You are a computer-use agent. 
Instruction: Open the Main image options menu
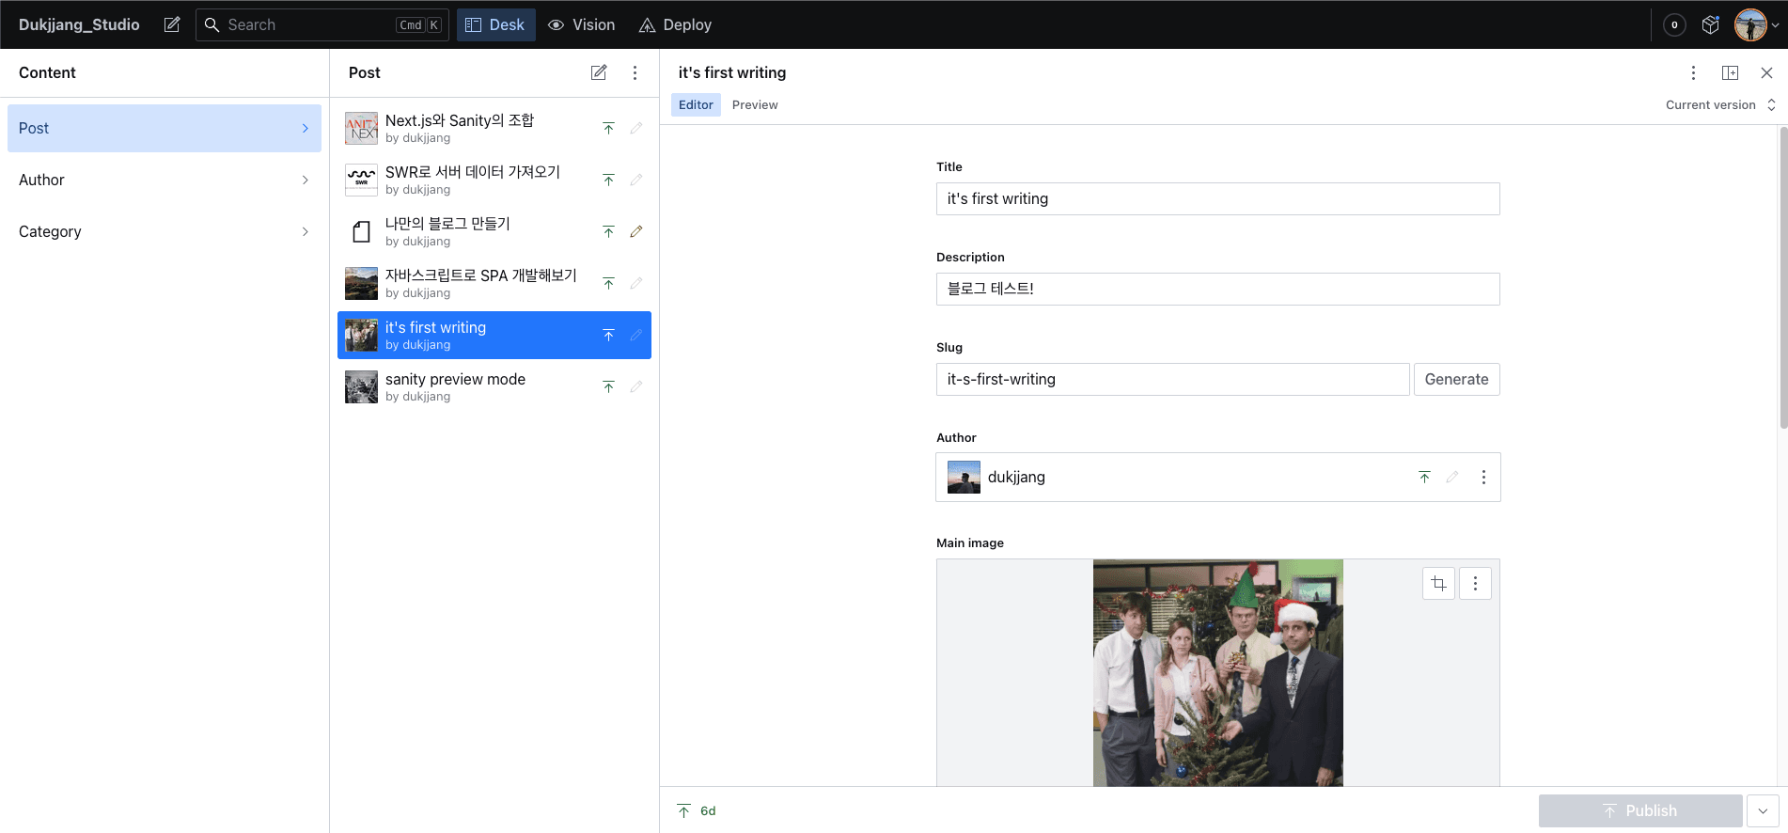point(1475,584)
